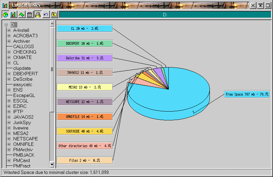Go up to parent folder icon
The image size is (273, 177).
(x=54, y=15)
